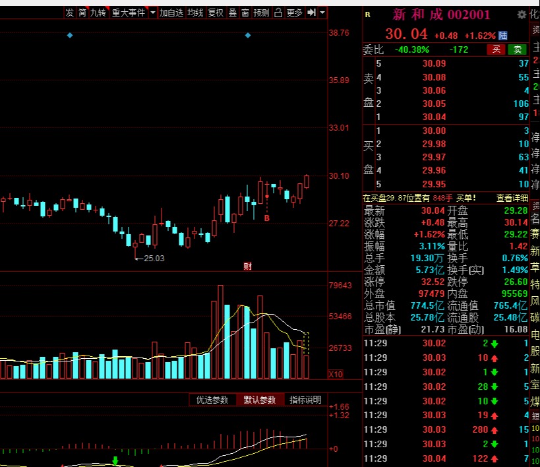Expand the 重大事件 dropdown arrow
The image size is (540, 467).
pyautogui.click(x=153, y=13)
